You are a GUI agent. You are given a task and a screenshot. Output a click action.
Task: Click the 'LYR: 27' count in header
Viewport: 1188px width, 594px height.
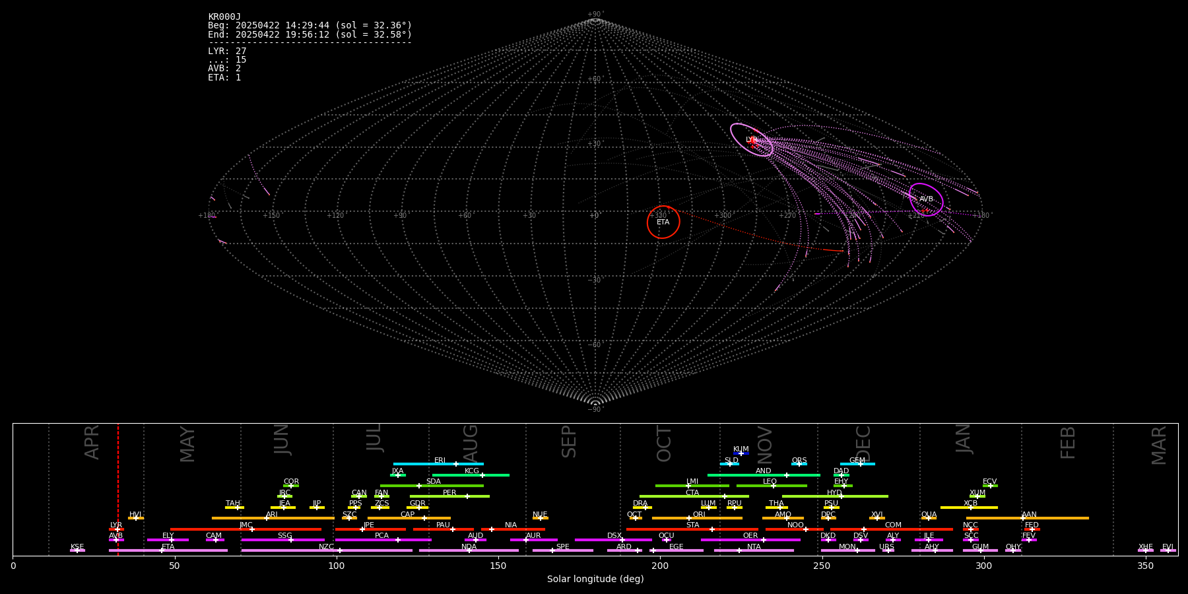pos(227,51)
